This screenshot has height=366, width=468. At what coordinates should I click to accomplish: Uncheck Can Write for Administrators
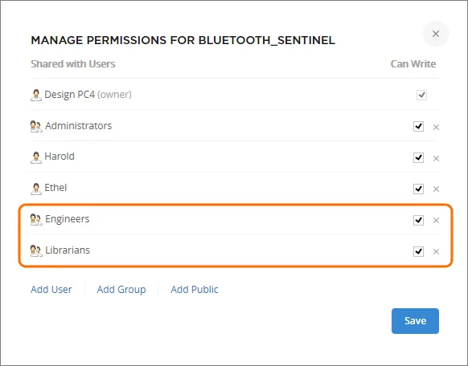pyautogui.click(x=418, y=126)
